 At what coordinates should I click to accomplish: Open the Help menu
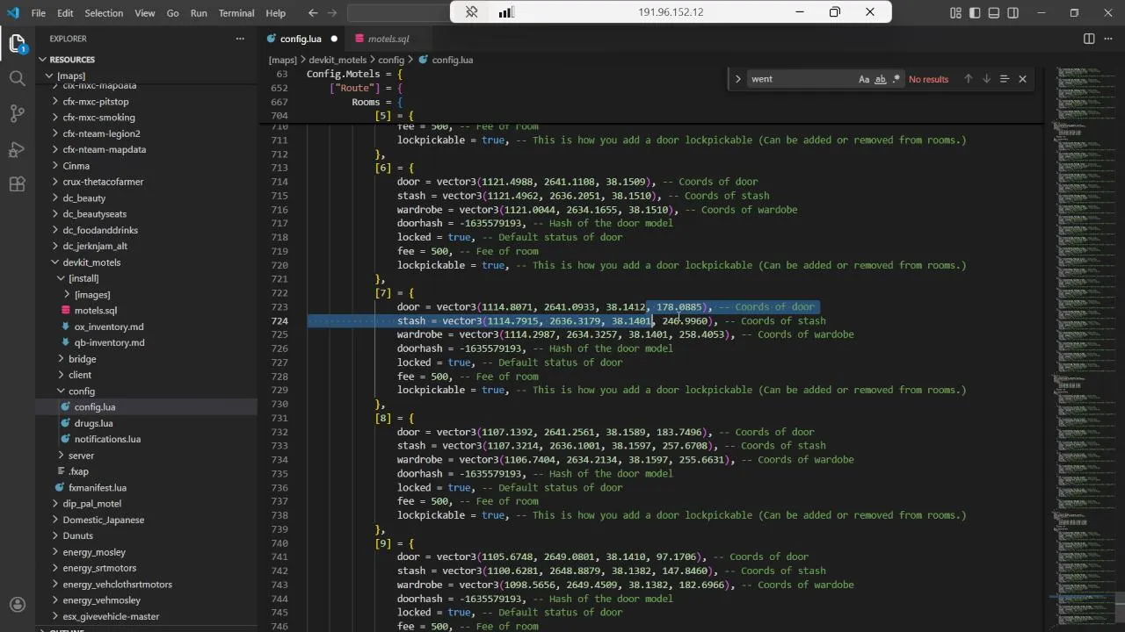point(275,13)
